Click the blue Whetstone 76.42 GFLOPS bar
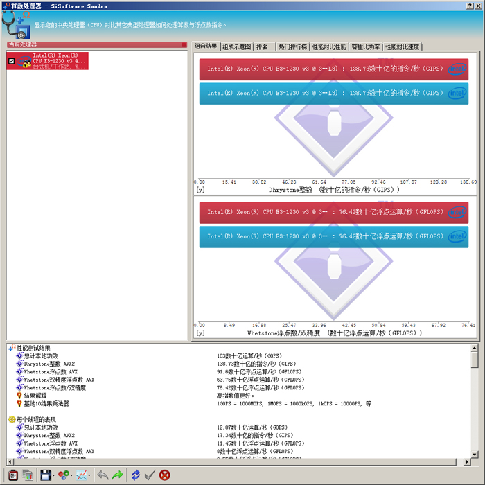Screen dimensions: 485x485 (x=334, y=237)
